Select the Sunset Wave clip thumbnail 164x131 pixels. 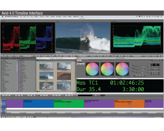(x=64, y=76)
